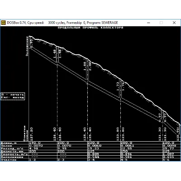Click the 'Esc - выход' exit hint
181x181 pixels.
13,97
